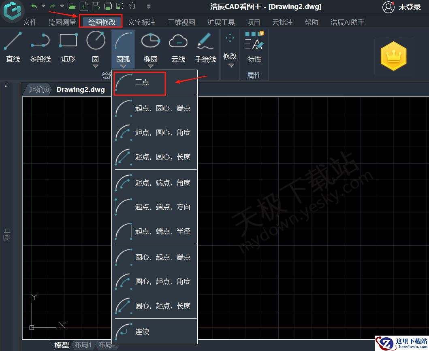Choose 起点, 圆心, 角度 arc option
This screenshot has height=351, width=429.
pos(155,132)
